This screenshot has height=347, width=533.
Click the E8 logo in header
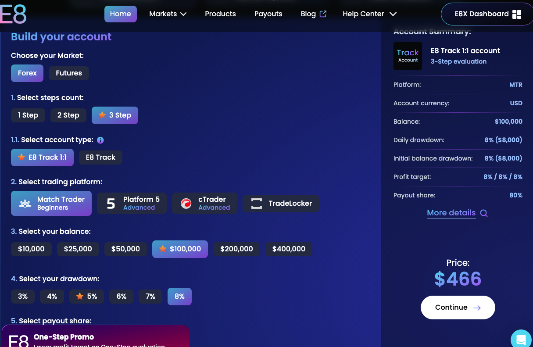click(13, 14)
